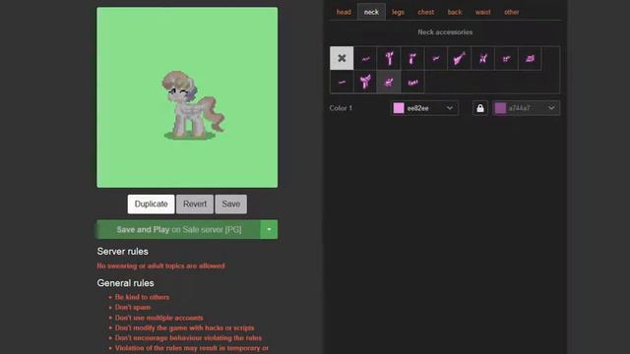Select the neck tab
Viewport: 630px width, 354px height.
click(371, 12)
